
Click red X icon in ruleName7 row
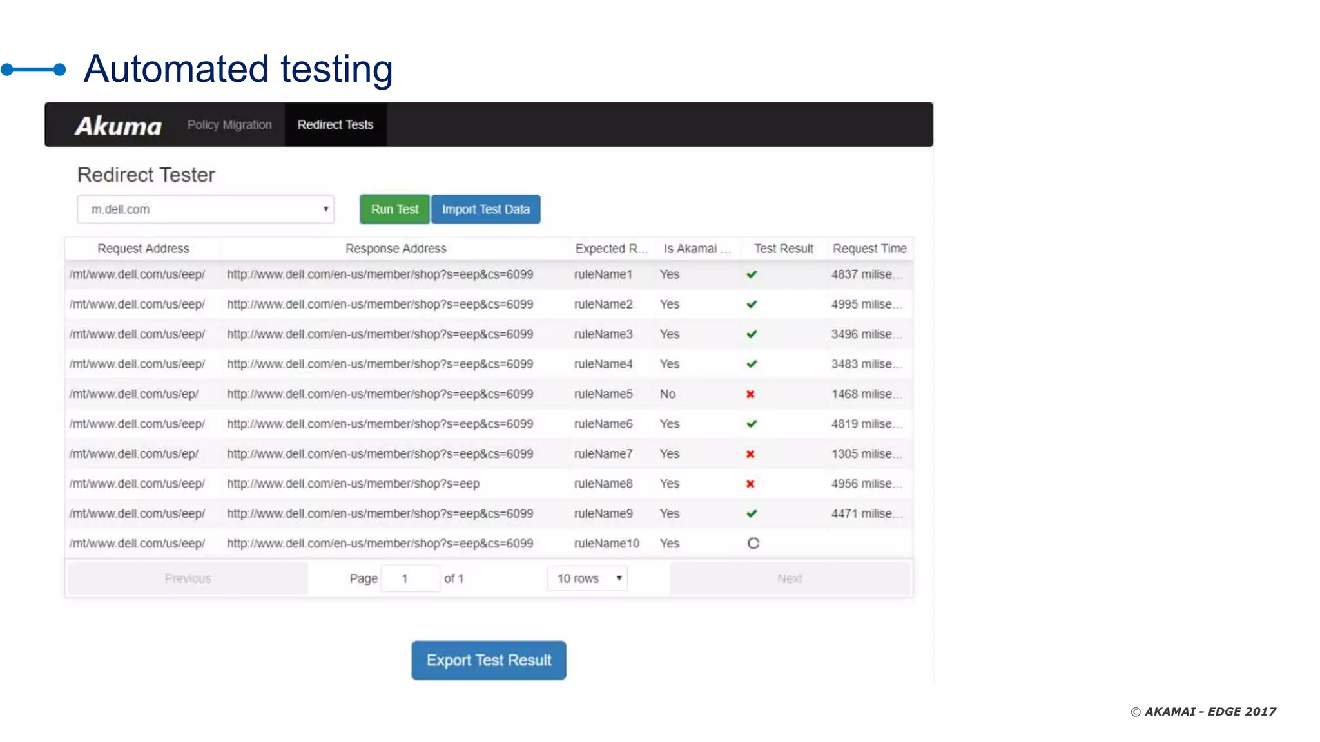(750, 454)
